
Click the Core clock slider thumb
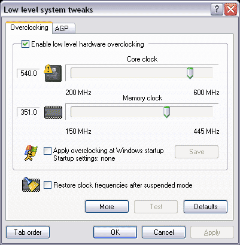(x=190, y=73)
